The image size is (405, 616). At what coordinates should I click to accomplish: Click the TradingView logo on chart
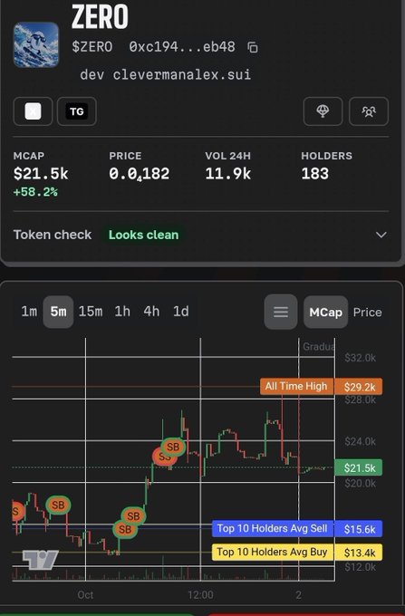click(x=41, y=560)
